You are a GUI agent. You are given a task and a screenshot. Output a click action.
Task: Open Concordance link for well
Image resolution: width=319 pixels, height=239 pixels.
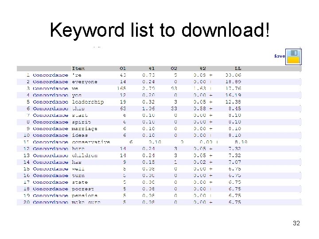51,169
